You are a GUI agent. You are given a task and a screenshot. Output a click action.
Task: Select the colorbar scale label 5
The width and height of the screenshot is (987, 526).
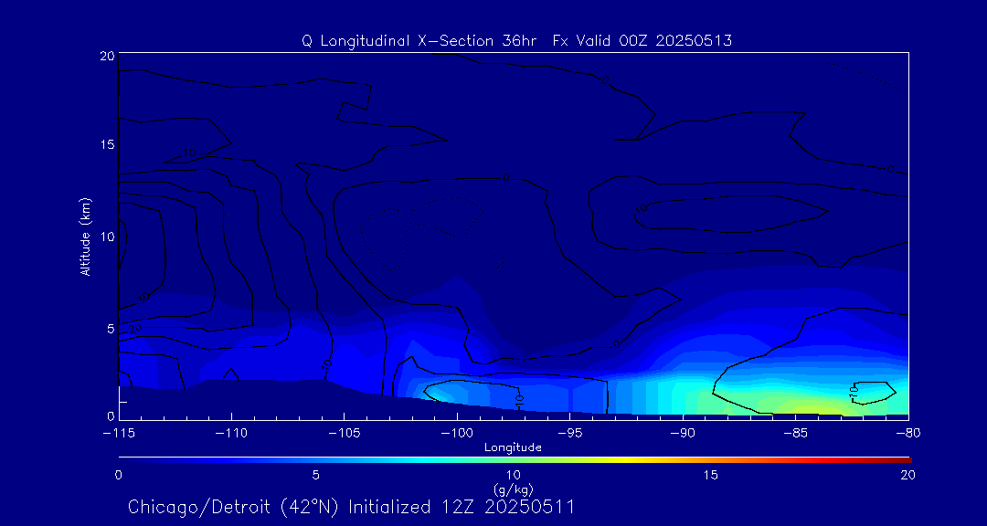coord(316,475)
